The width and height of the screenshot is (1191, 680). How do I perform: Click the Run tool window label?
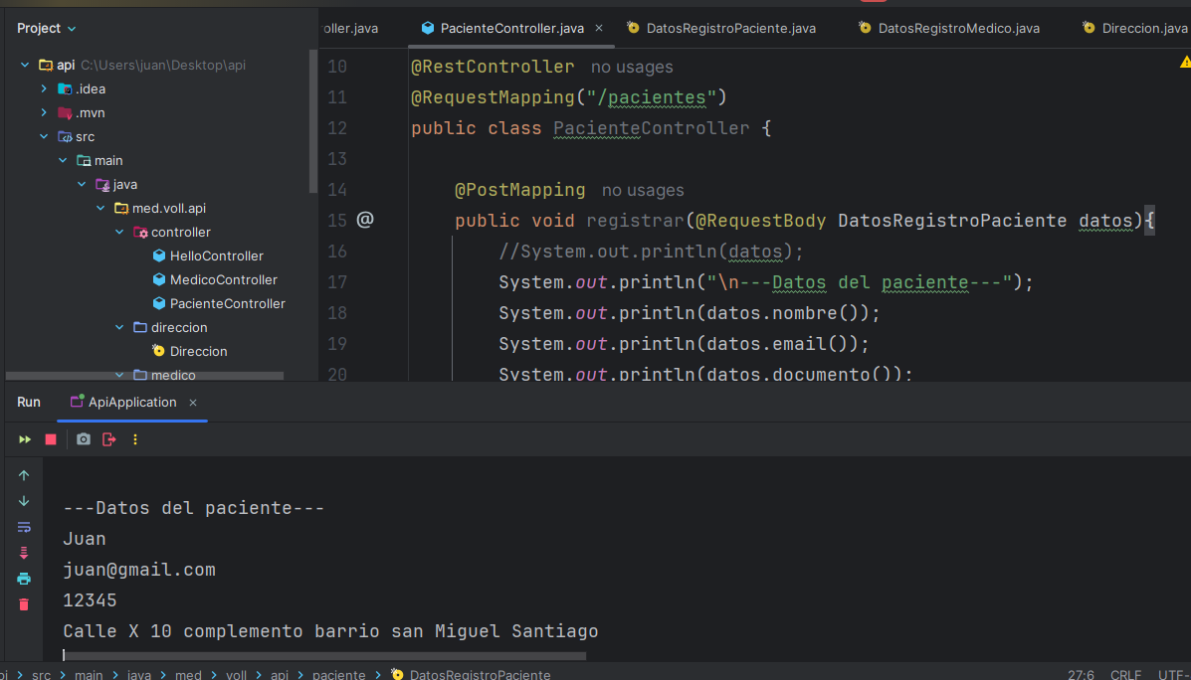tap(29, 403)
